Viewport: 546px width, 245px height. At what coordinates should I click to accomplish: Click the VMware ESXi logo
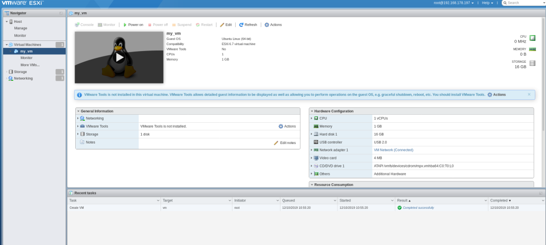(22, 3)
